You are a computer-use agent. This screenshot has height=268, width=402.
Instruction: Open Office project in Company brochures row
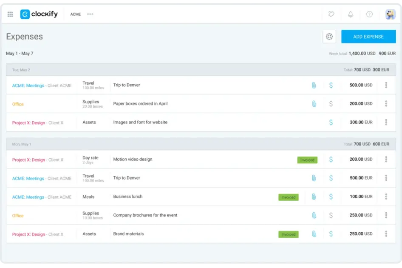tap(18, 216)
